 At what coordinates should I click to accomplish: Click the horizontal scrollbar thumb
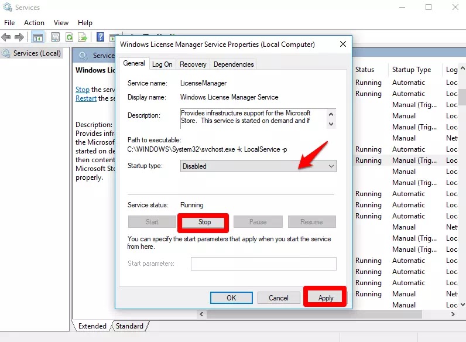pyautogui.click(x=314, y=314)
